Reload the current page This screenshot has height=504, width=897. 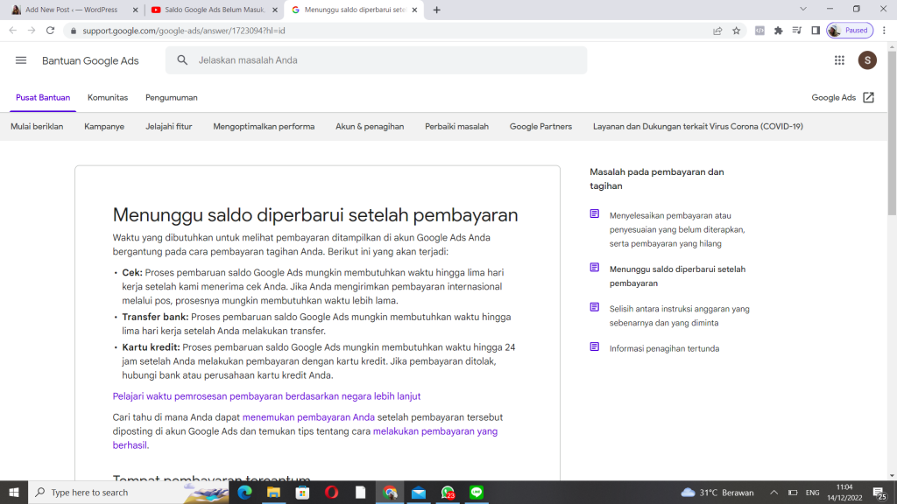pyautogui.click(x=50, y=30)
